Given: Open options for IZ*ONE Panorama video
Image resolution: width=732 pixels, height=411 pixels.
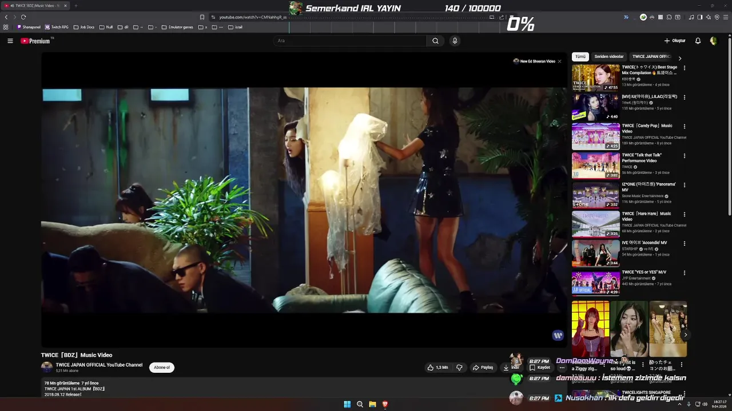Looking at the screenshot, I should (x=684, y=185).
